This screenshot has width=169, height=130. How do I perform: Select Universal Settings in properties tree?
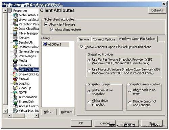[x=28, y=20]
